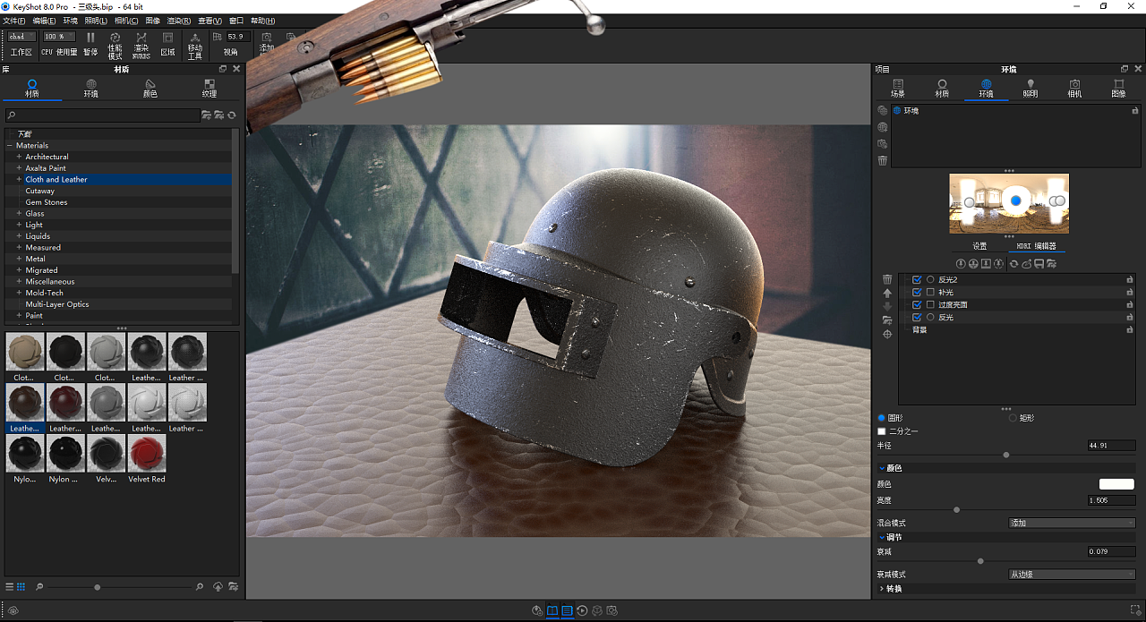Switch to the 纹理 library tab

click(x=209, y=87)
